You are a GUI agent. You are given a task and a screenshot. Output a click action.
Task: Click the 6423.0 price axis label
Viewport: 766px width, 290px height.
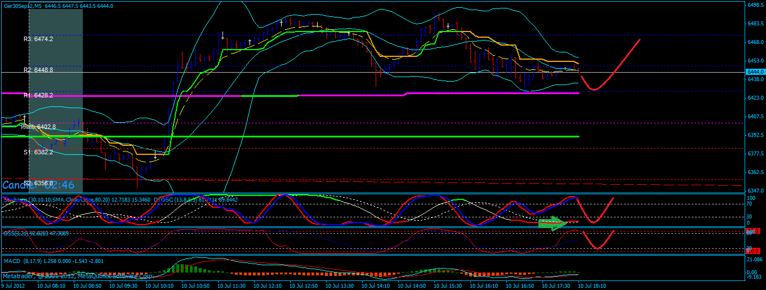click(x=755, y=98)
